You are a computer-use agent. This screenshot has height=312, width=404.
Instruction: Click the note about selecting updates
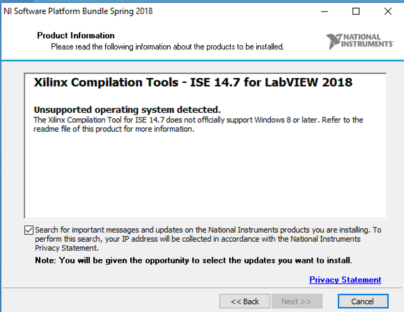[193, 261]
